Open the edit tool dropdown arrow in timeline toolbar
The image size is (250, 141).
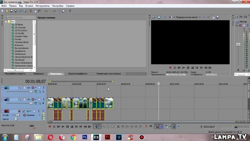100,127
